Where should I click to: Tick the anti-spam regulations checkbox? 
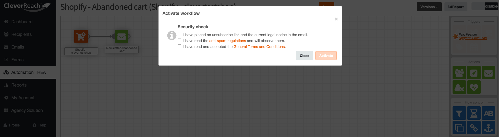(x=179, y=40)
